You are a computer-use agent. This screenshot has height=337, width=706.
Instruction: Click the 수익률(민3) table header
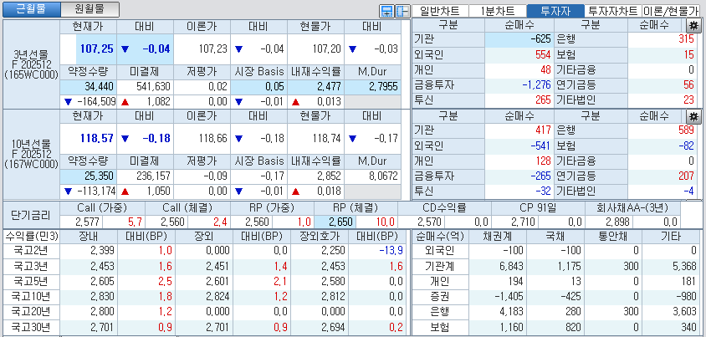tap(31, 236)
